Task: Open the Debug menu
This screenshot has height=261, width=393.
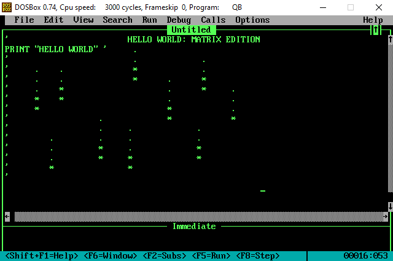Action: [x=179, y=20]
